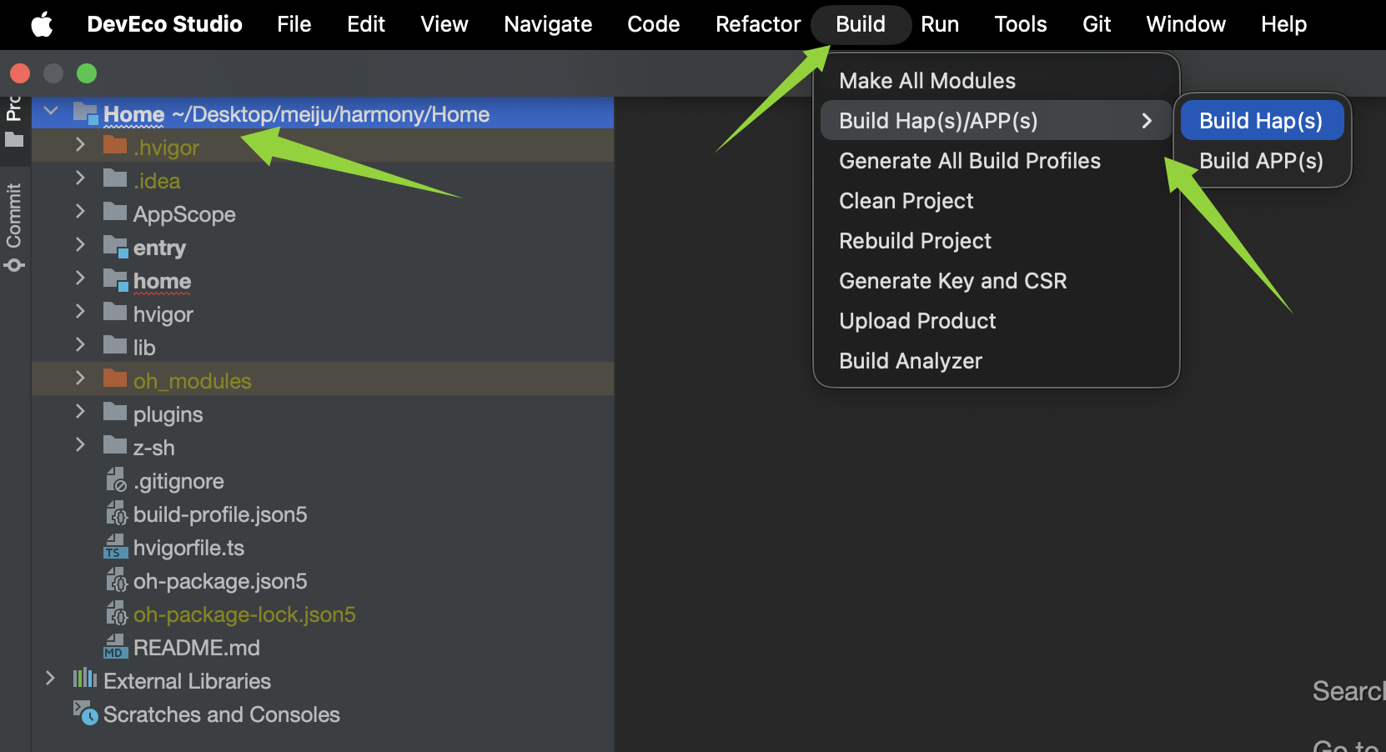1386x752 pixels.
Task: Expand the AppScope folder
Action: pyautogui.click(x=80, y=211)
